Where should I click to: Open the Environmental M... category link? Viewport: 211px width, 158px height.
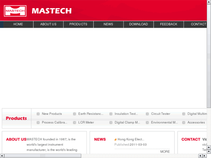[x=164, y=122]
